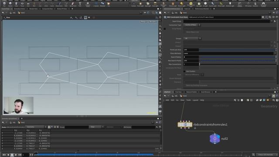279x157 pixels.
Task: Open the network editor Layout menu
Action: pyautogui.click(x=195, y=100)
